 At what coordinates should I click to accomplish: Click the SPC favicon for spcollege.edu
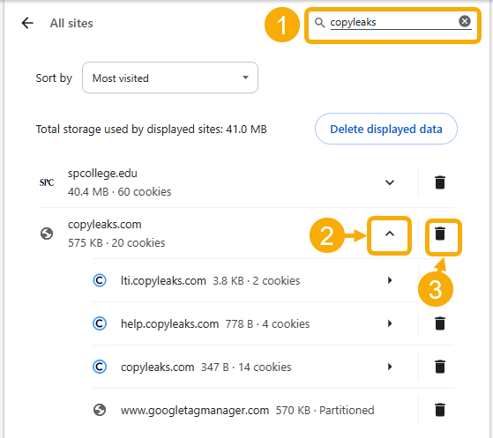click(x=47, y=182)
